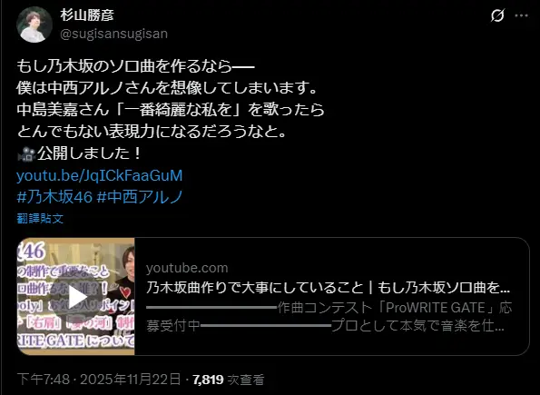This screenshot has height=395, width=540.
Task: Click the video card thumbnail image
Action: click(75, 296)
